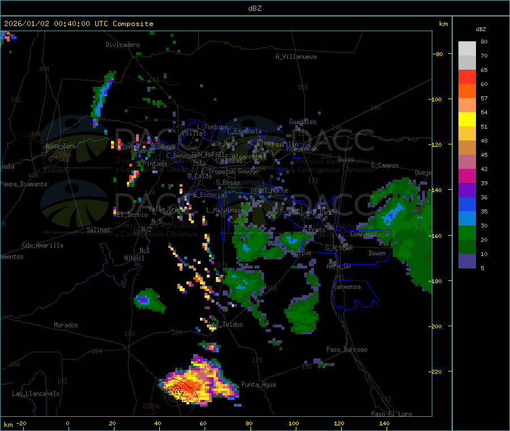Select the purple 36-39 dBZ legend swatch
Image resolution: width=510 pixels, height=431 pixels.
pyautogui.click(x=467, y=190)
